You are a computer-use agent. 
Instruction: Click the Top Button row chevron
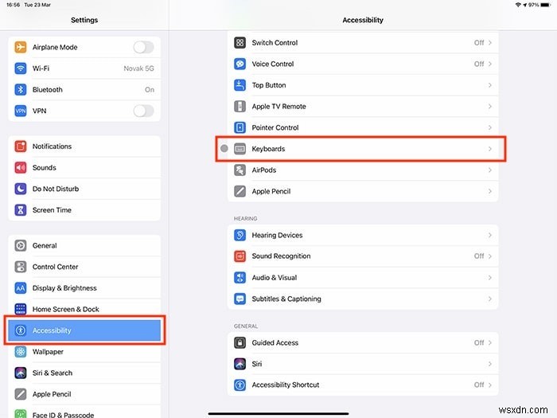click(490, 85)
